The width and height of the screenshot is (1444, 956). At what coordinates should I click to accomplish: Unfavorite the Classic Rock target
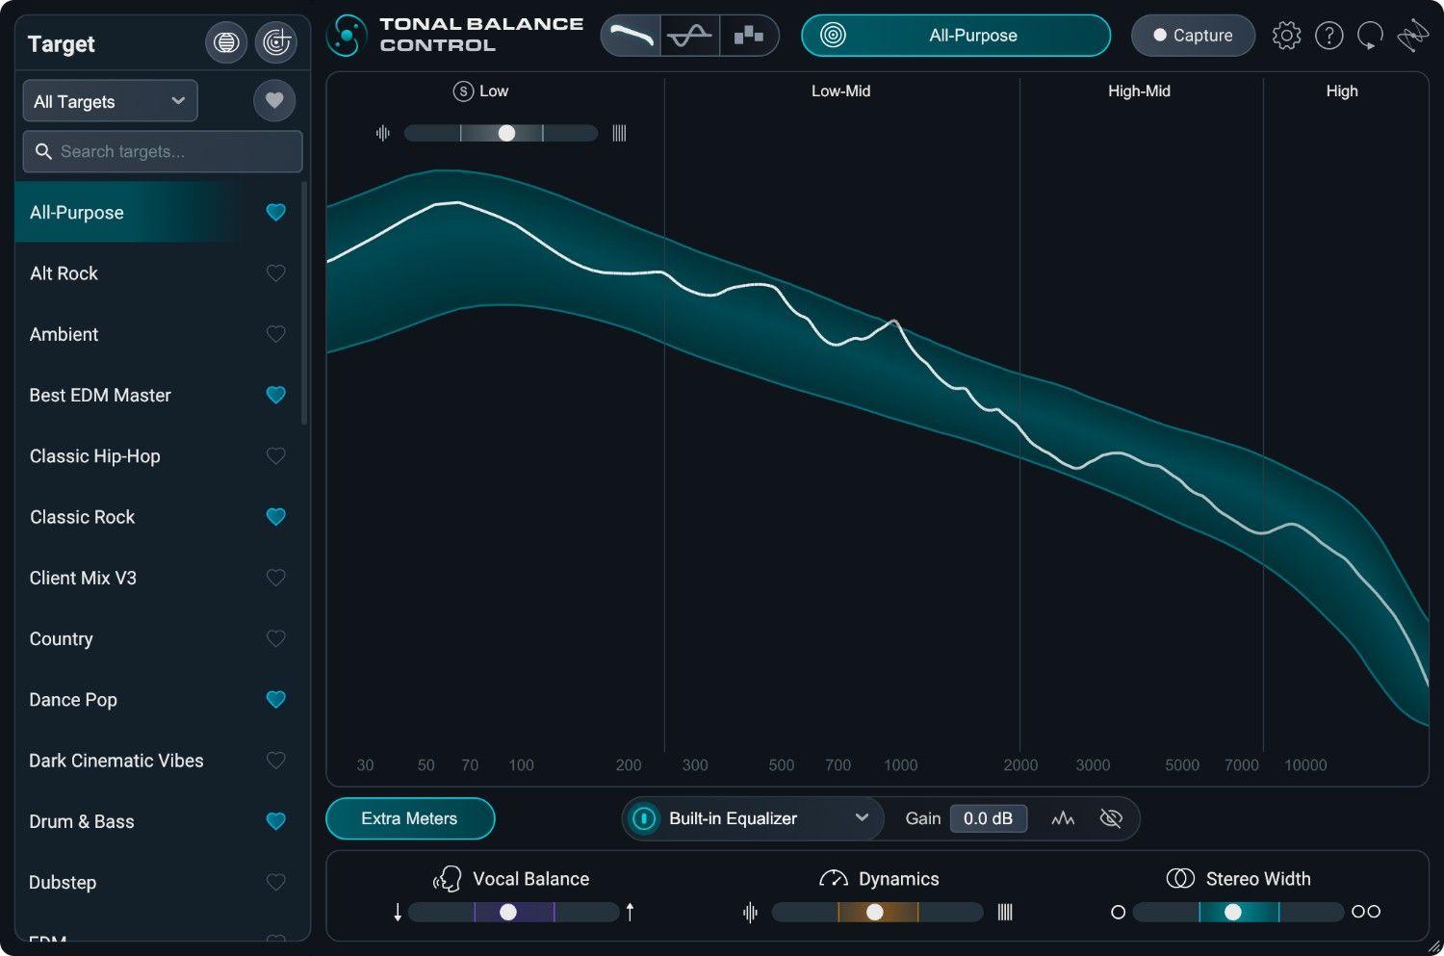[x=276, y=517]
